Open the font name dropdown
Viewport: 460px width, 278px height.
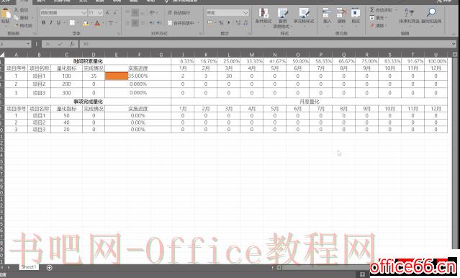click(x=84, y=13)
